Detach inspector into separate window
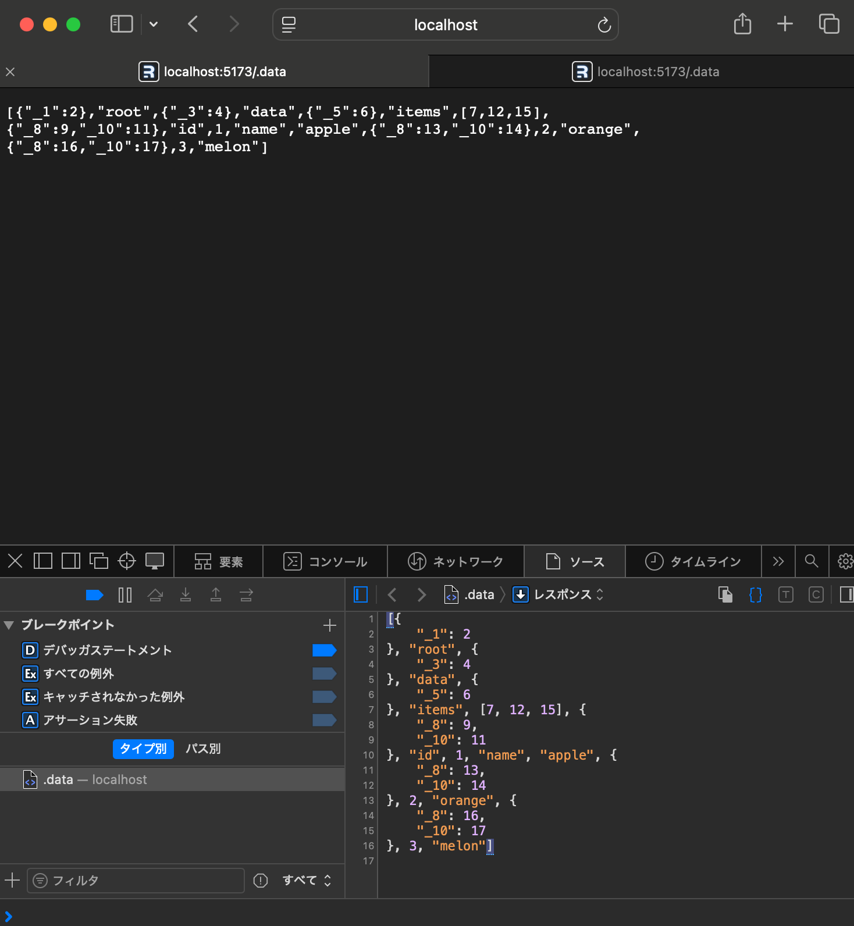 pos(99,561)
